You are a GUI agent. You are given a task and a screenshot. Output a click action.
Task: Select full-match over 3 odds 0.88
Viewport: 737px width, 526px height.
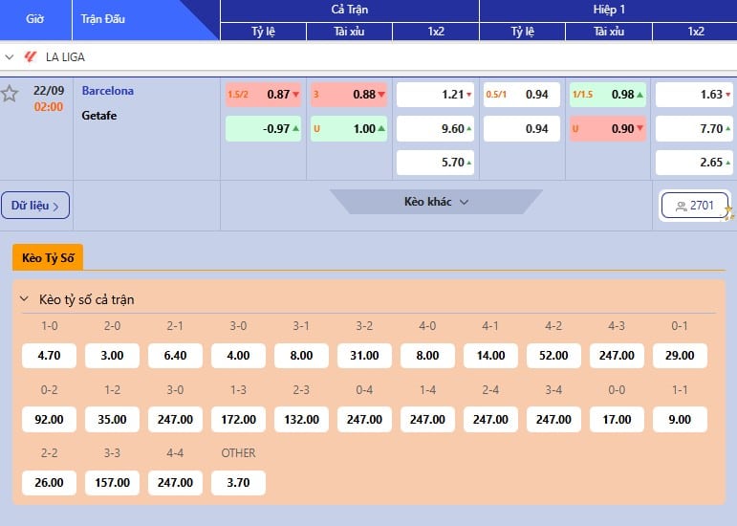tap(349, 95)
